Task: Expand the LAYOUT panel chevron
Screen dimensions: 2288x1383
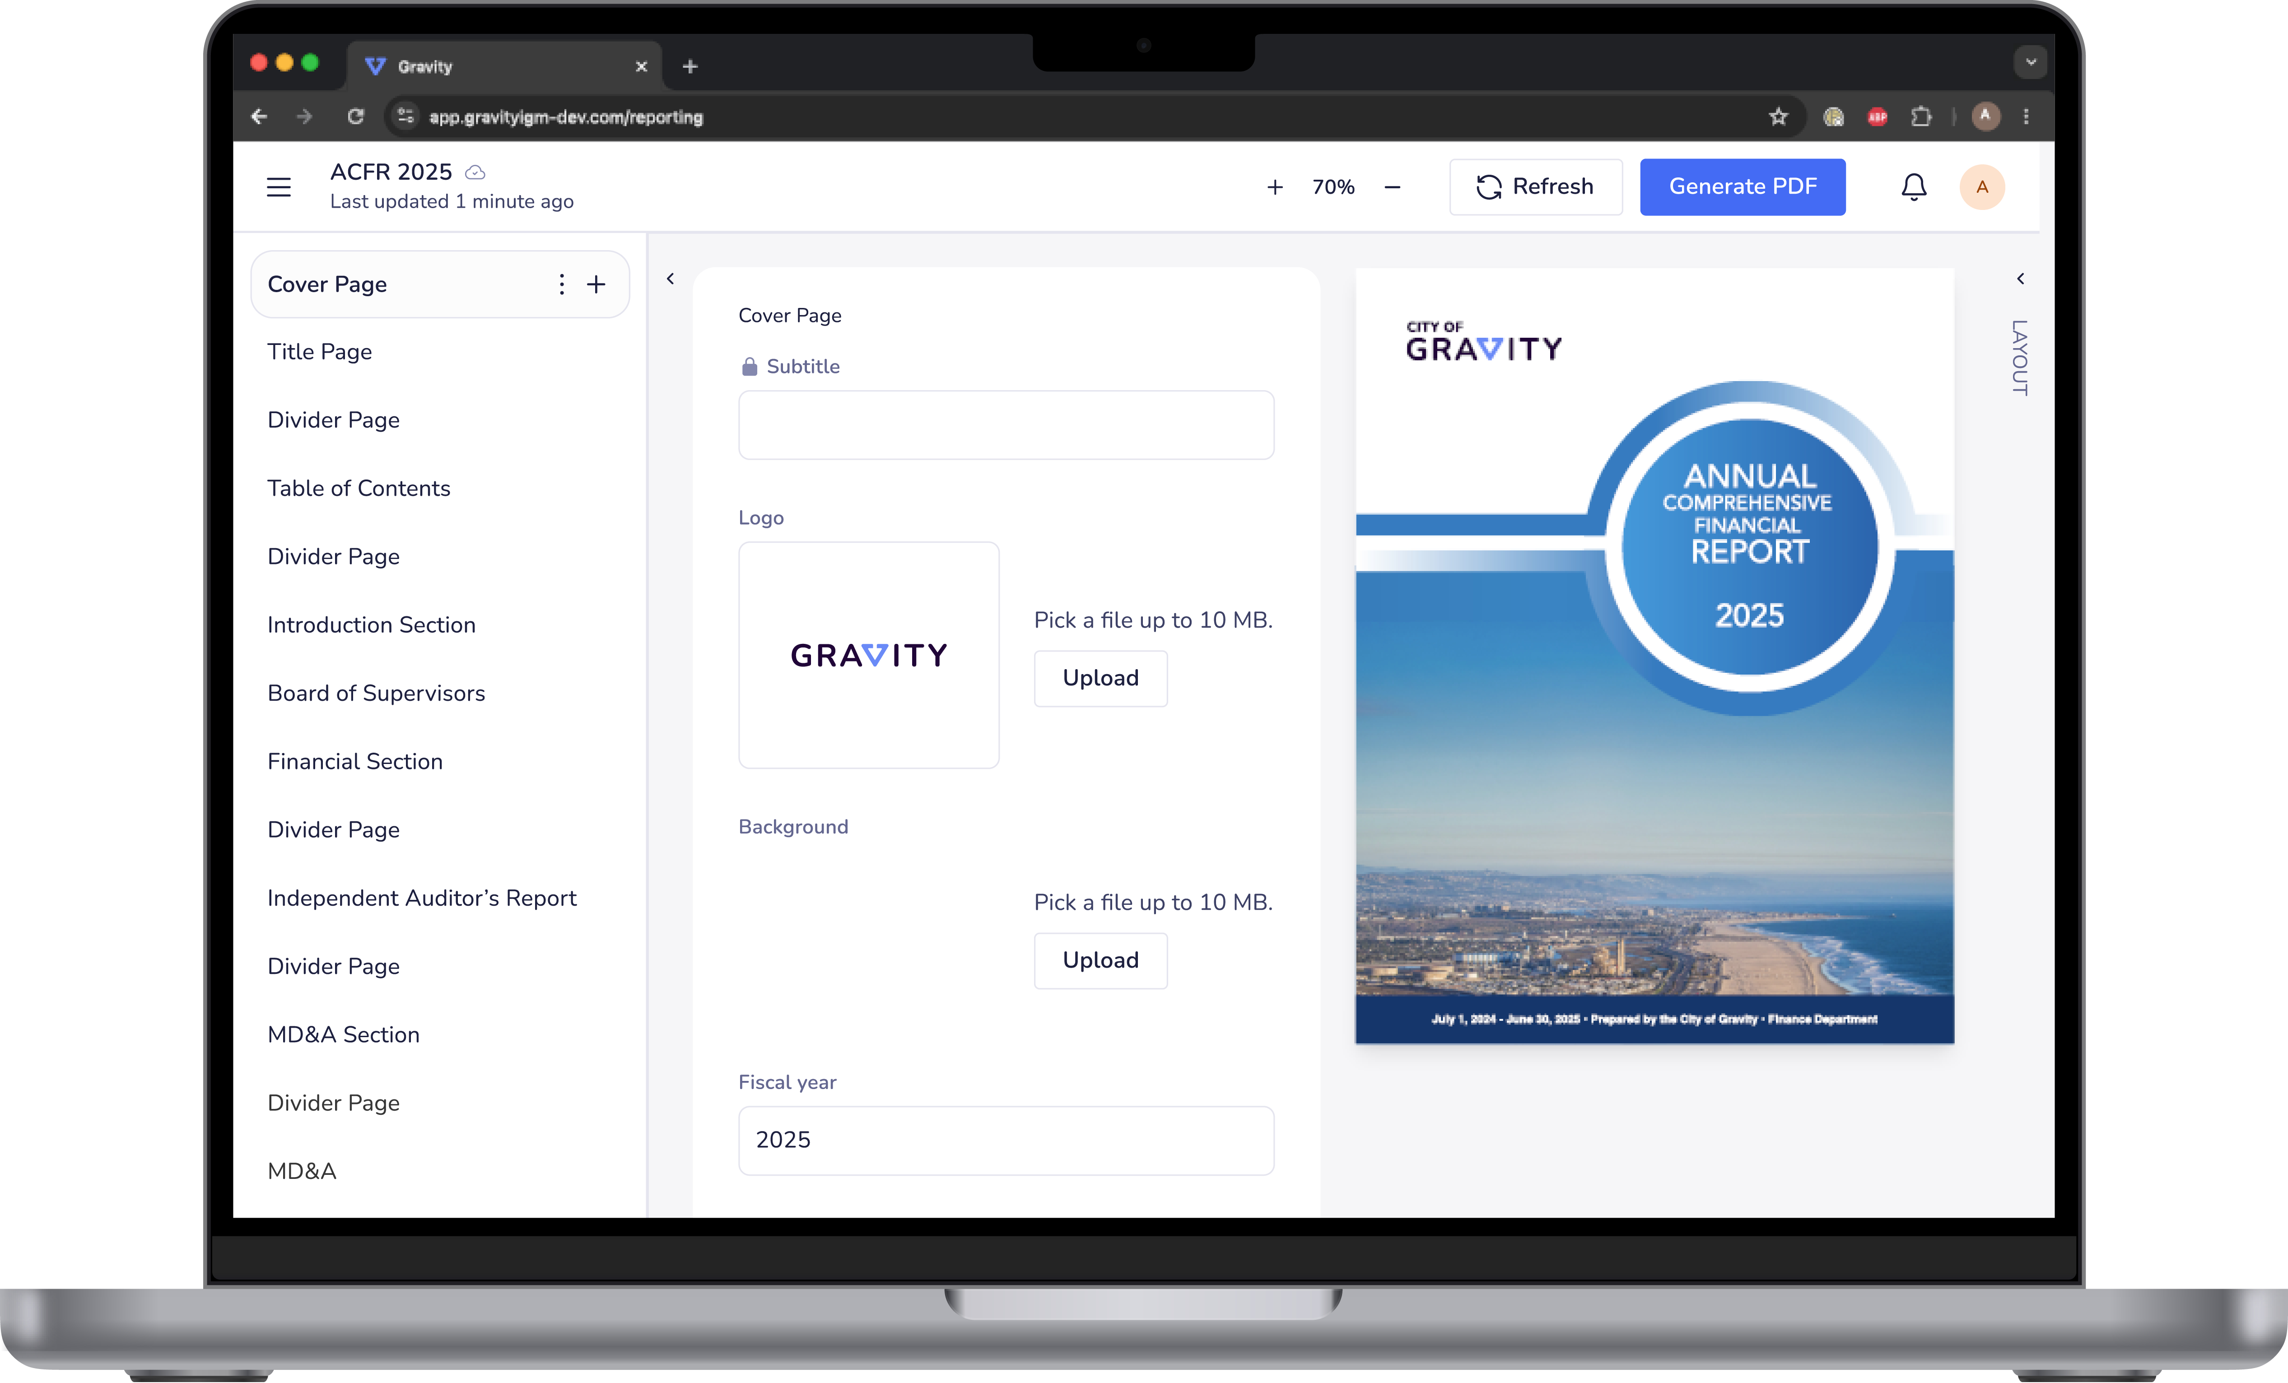Action: point(2020,279)
